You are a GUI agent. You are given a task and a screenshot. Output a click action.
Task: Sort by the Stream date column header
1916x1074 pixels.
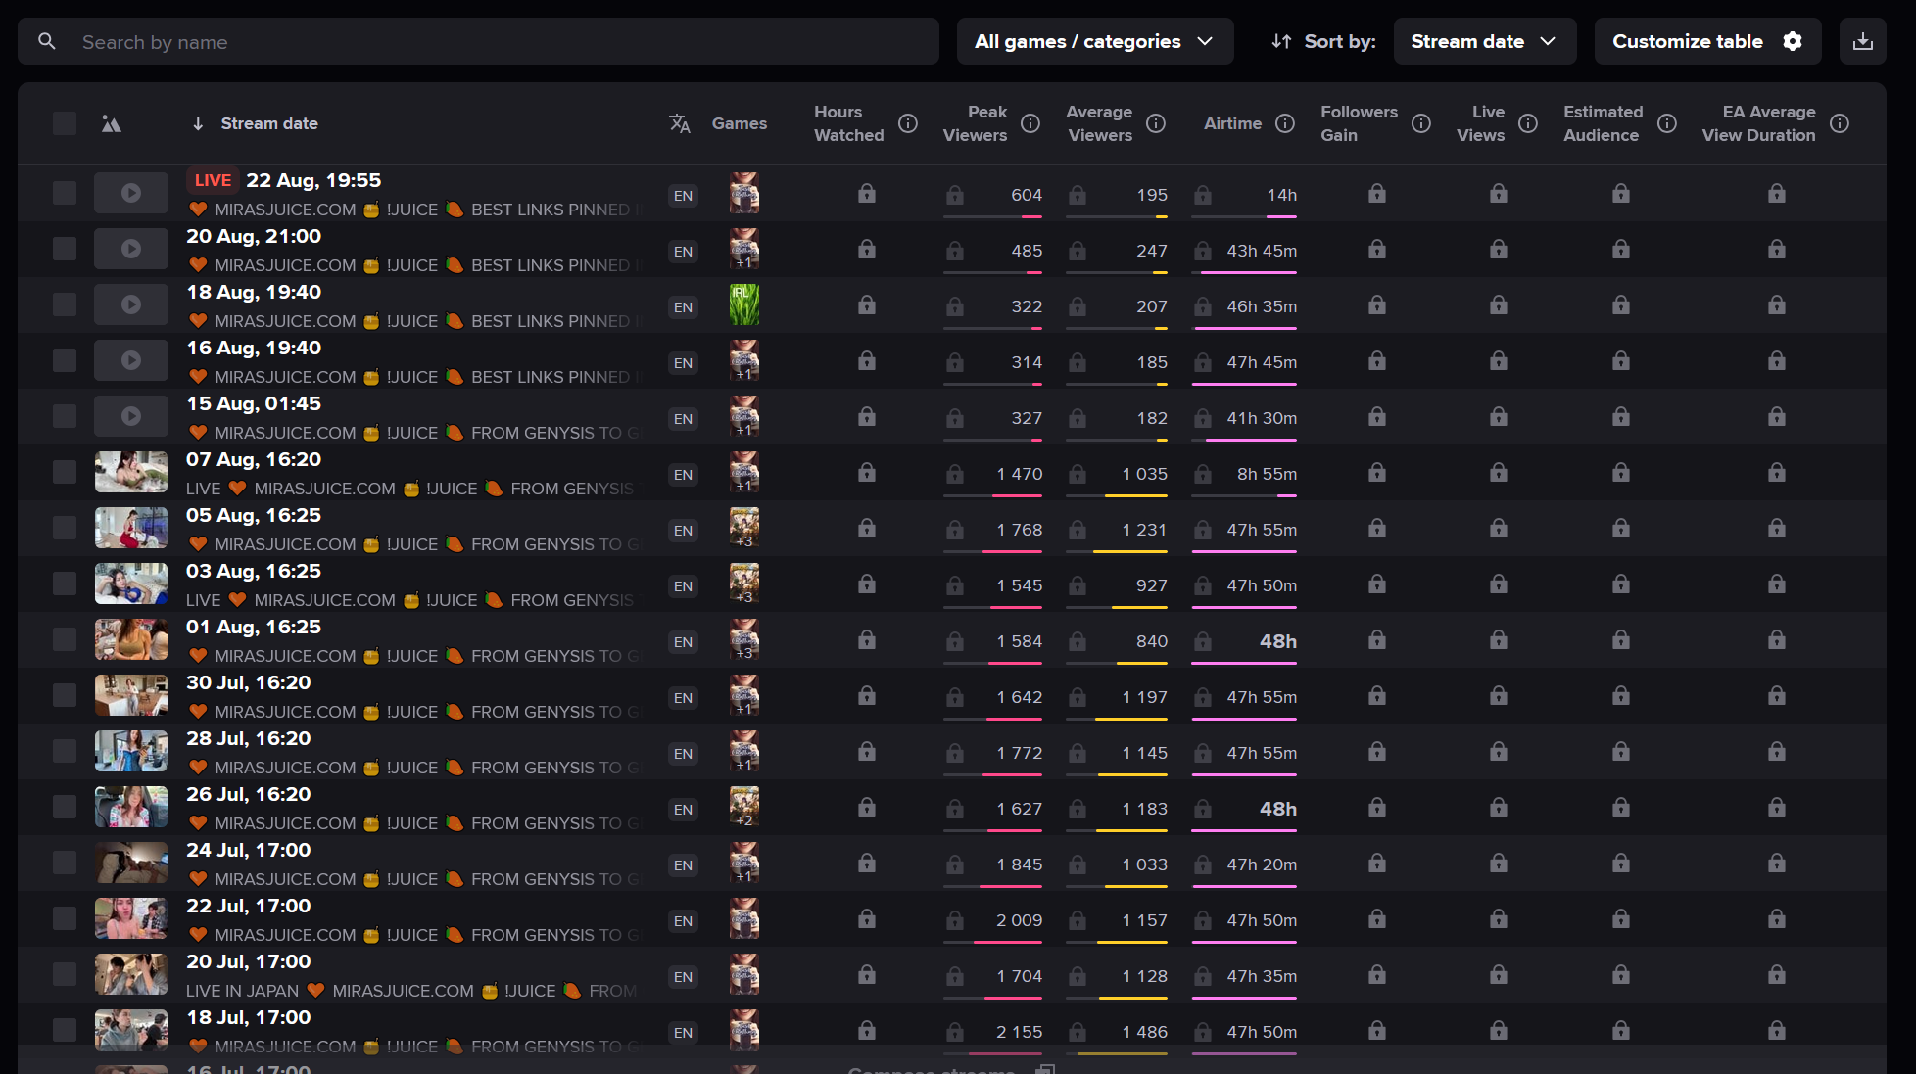(x=268, y=123)
